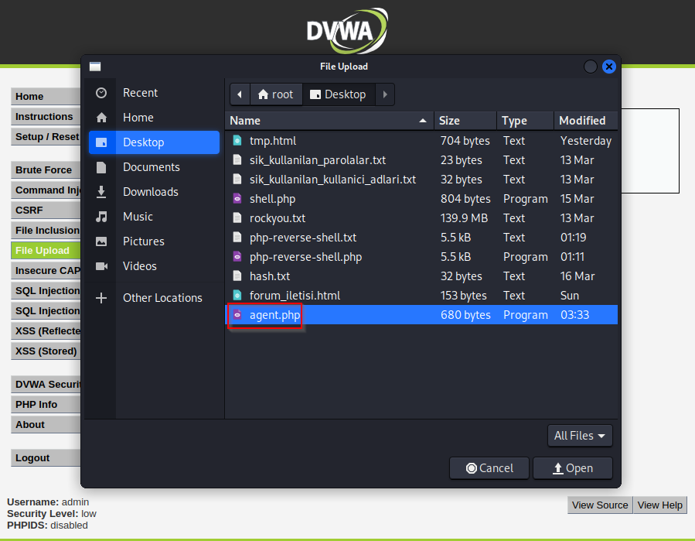Screen dimensions: 695x541
Task: Click the Recent clock icon in sidebar
Action: [101, 93]
